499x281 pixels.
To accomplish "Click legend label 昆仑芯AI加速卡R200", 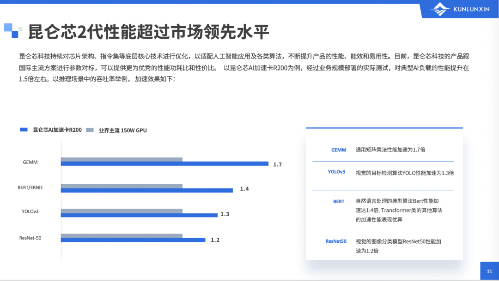I will [57, 130].
